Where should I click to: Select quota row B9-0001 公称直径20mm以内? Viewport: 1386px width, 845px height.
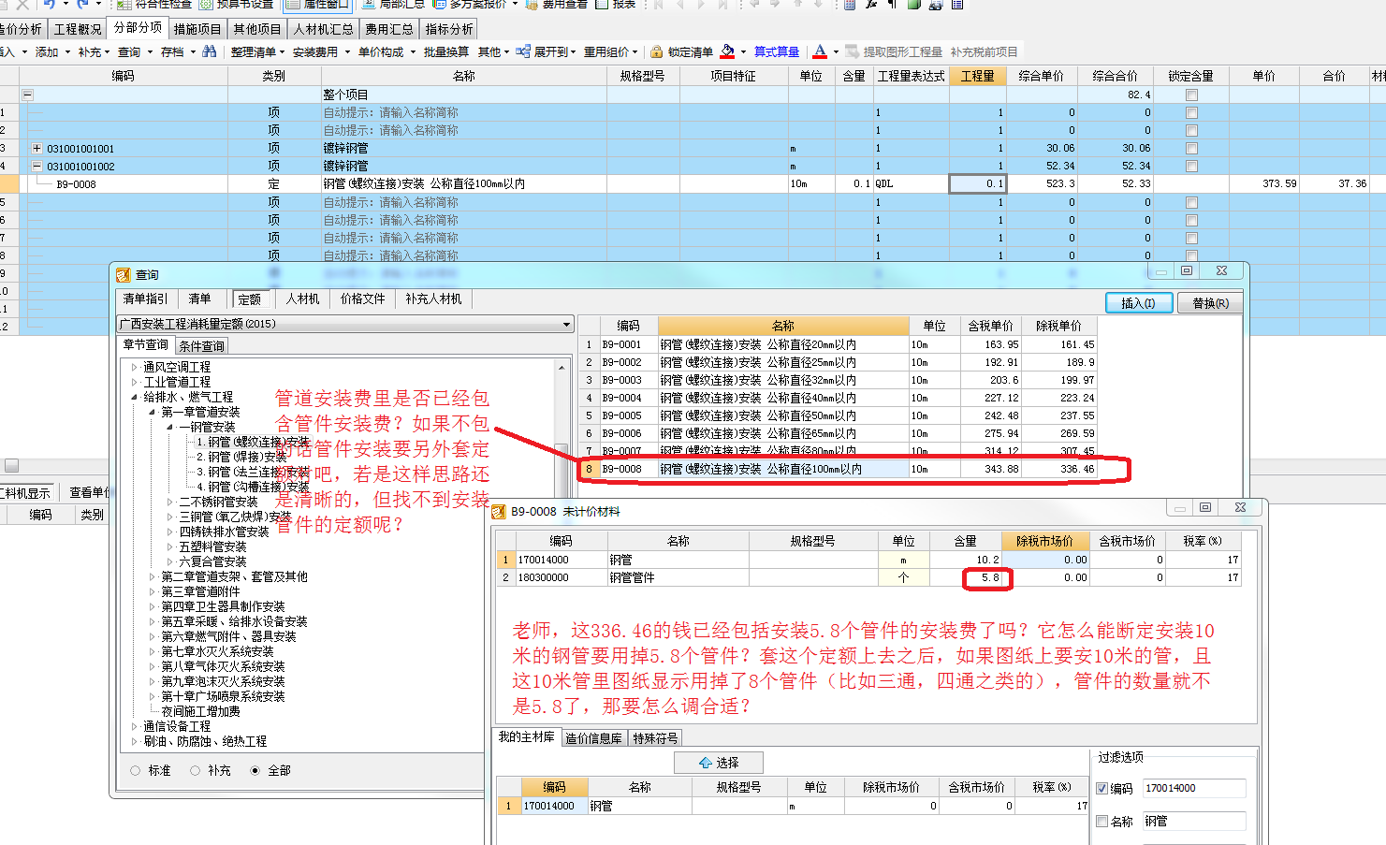coord(838,344)
